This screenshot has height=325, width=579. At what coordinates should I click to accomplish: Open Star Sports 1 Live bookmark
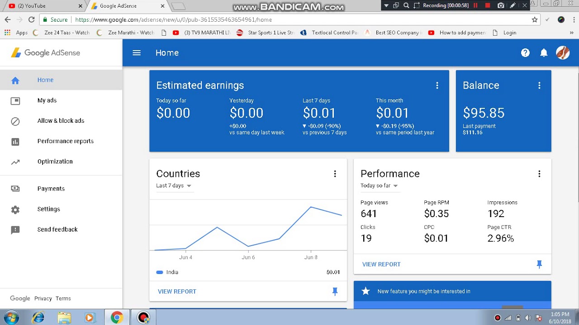point(265,32)
